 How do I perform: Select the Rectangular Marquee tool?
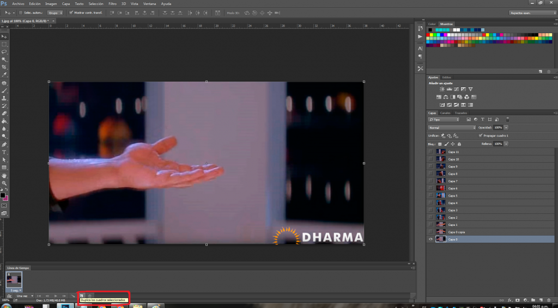pos(4,44)
